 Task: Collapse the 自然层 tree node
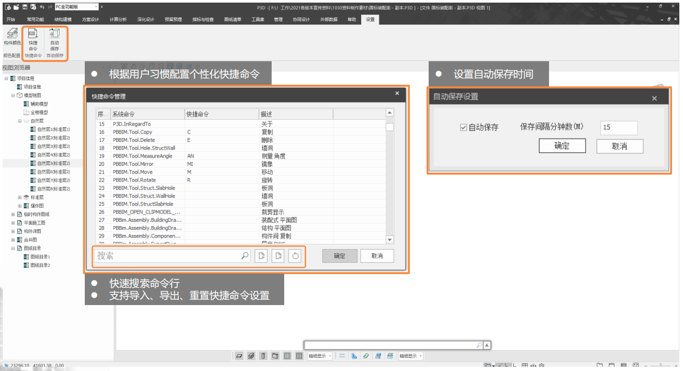pyautogui.click(x=20, y=121)
